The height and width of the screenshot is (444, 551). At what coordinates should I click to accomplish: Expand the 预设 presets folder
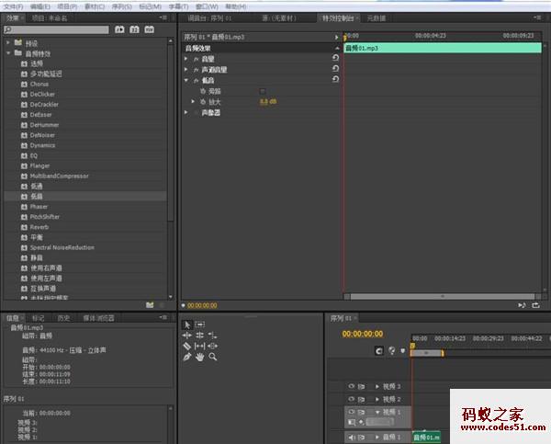pyautogui.click(x=8, y=42)
